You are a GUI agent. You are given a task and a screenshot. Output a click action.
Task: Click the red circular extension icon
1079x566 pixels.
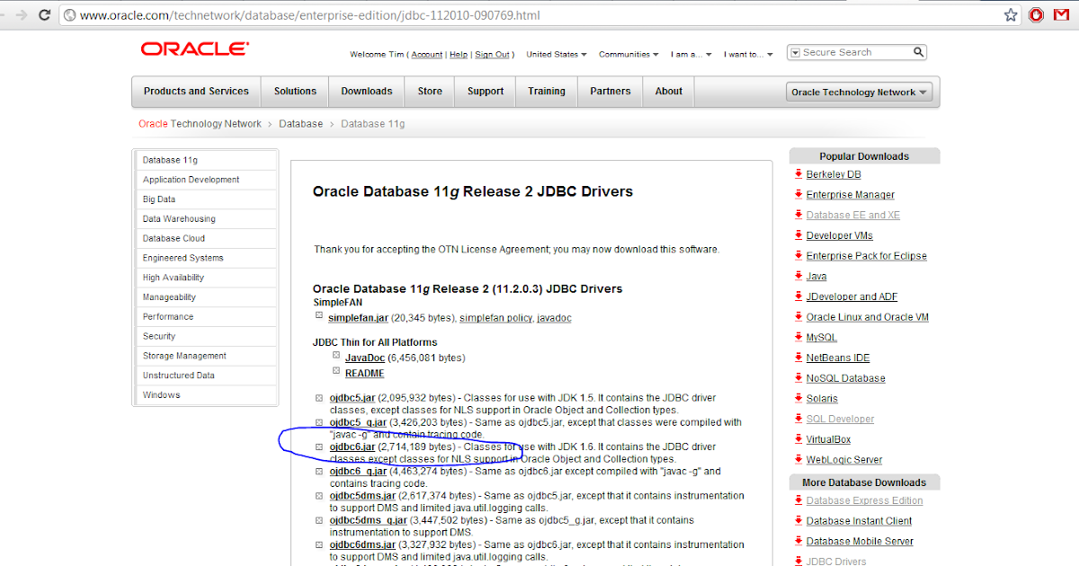click(1036, 15)
